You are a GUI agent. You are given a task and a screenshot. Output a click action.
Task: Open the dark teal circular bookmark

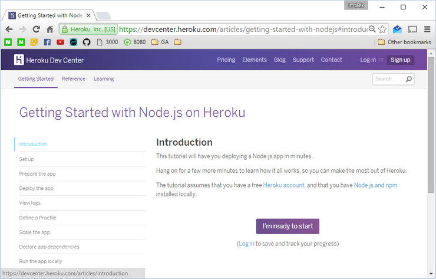click(74, 42)
